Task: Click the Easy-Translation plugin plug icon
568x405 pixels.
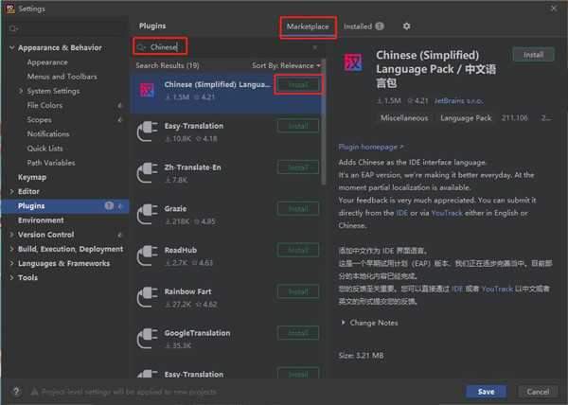Action: (147, 130)
